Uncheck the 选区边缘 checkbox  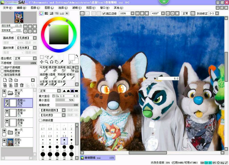(x=104, y=13)
